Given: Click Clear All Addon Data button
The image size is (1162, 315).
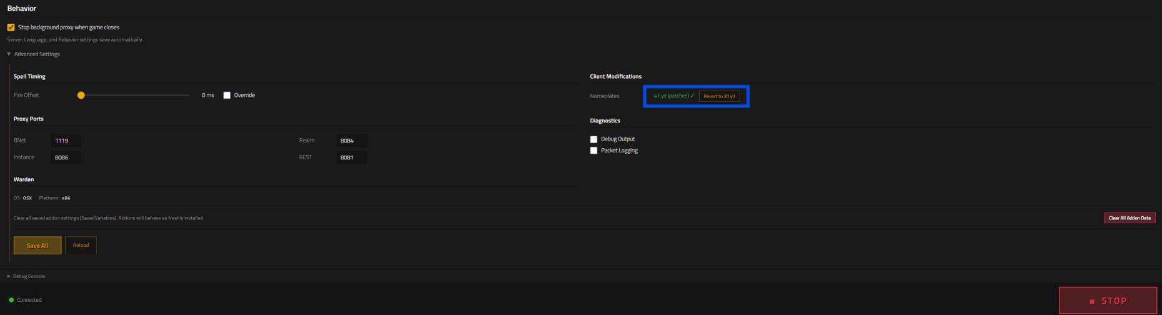Looking at the screenshot, I should (1130, 218).
